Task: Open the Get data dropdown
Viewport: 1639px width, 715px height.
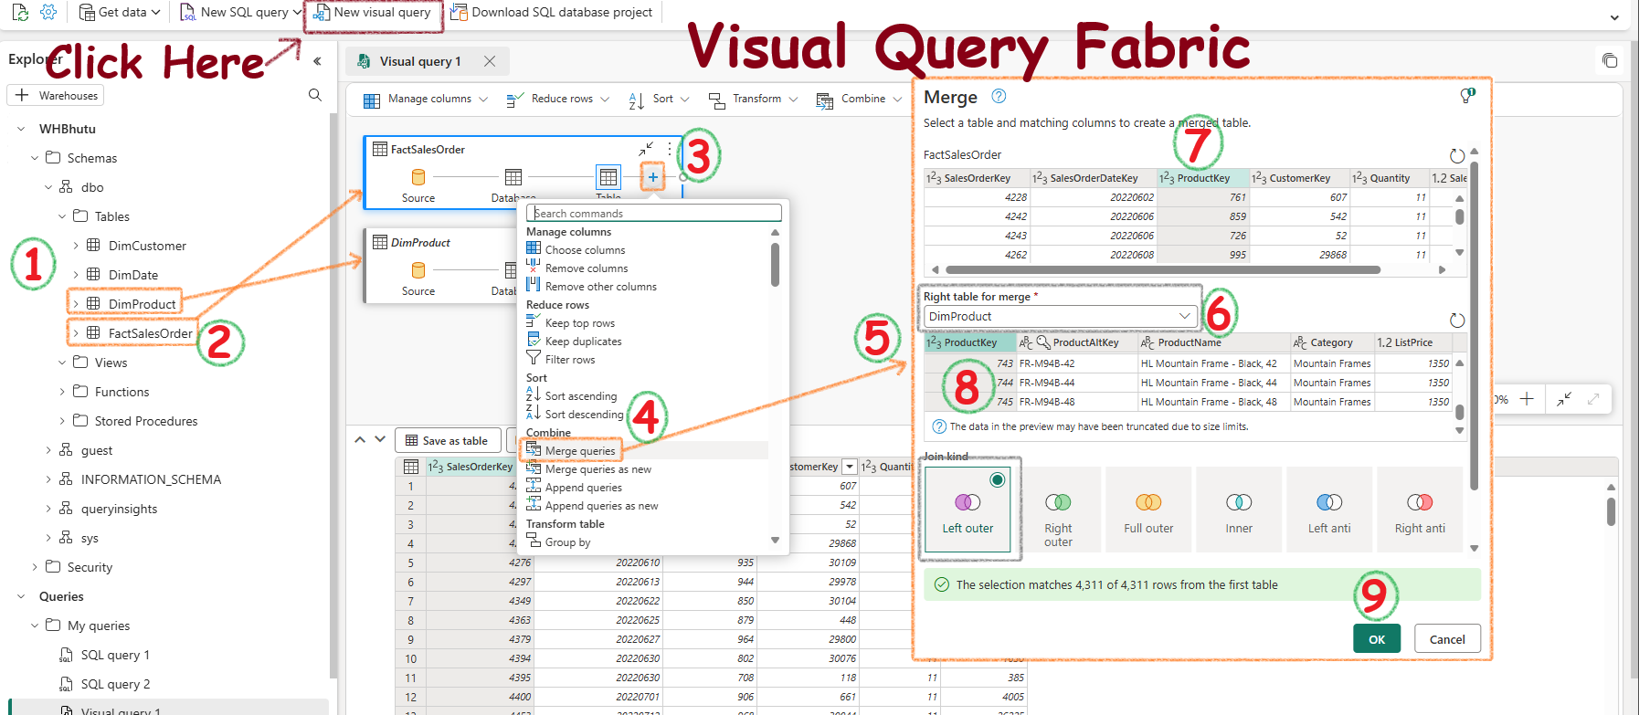Action: [120, 13]
